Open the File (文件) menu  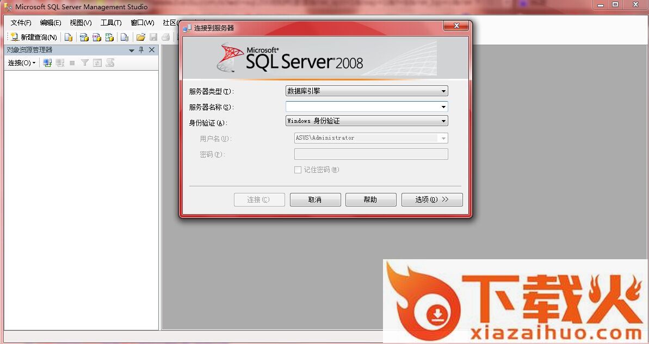point(21,23)
